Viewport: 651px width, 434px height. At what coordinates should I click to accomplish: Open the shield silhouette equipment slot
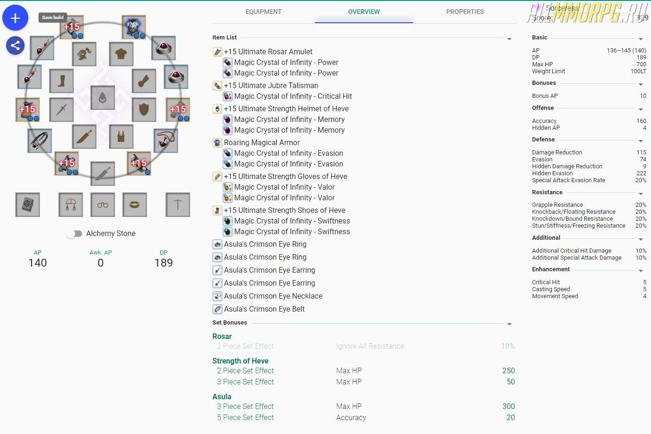(x=144, y=109)
